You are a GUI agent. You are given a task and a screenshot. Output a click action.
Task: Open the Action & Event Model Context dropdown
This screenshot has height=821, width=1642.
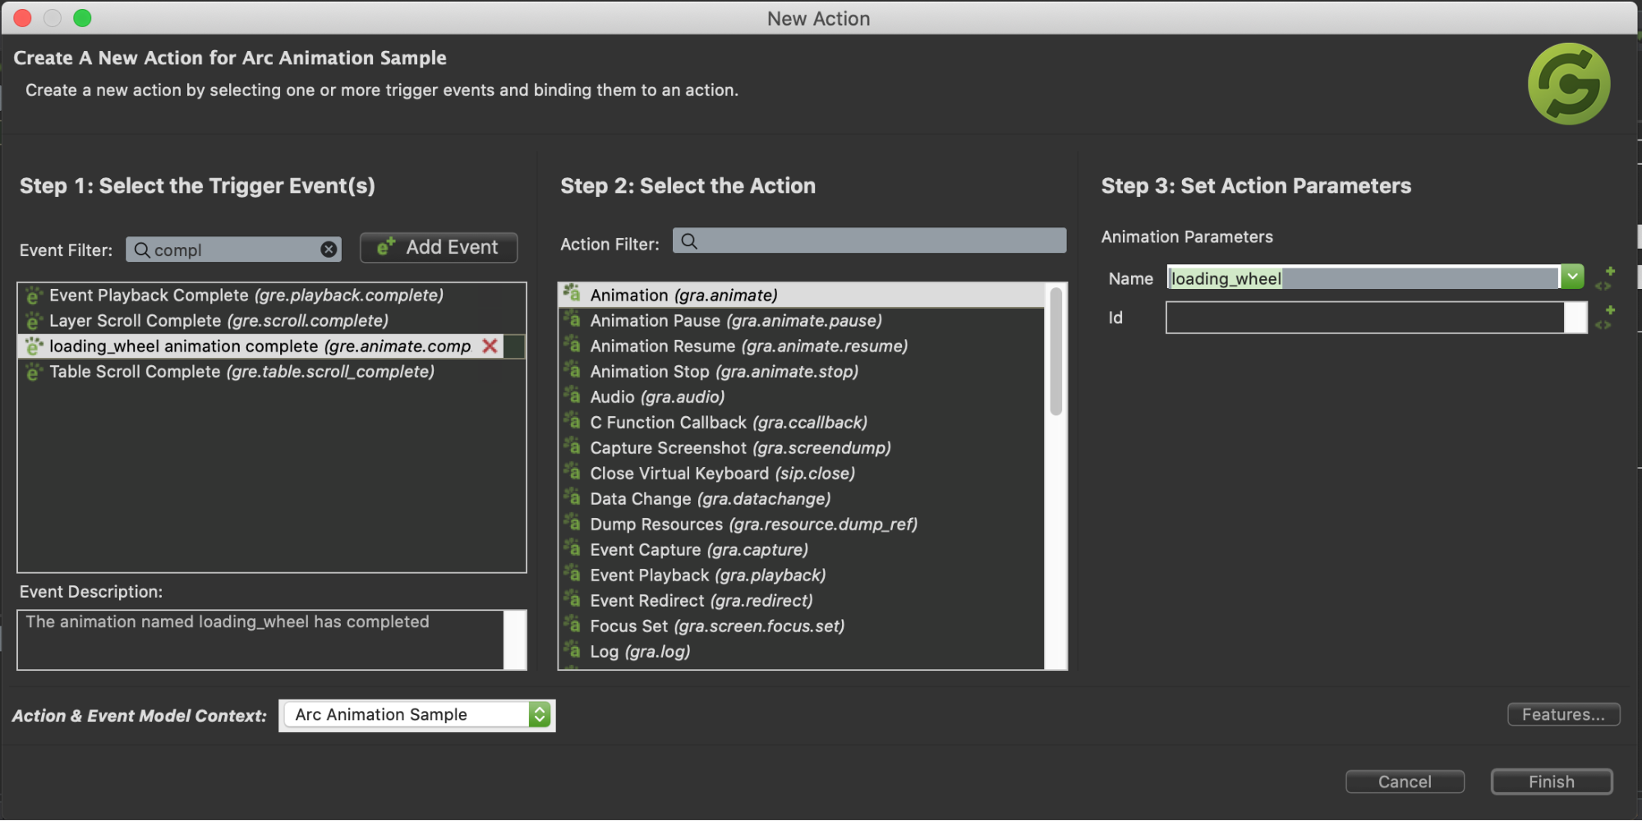coord(417,714)
